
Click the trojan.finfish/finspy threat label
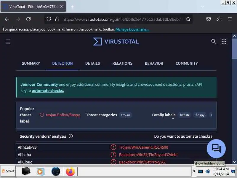click(x=63, y=115)
